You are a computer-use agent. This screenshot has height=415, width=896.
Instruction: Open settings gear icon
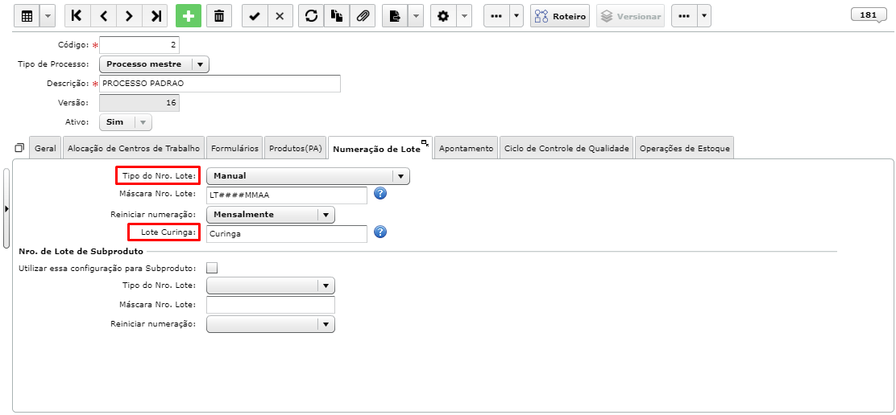click(443, 17)
